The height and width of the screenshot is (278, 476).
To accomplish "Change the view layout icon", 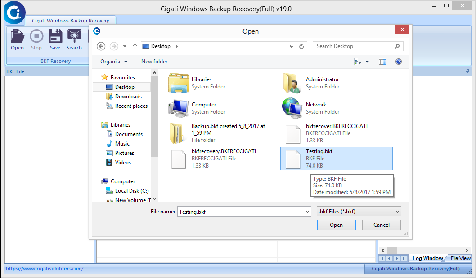I will tap(358, 62).
